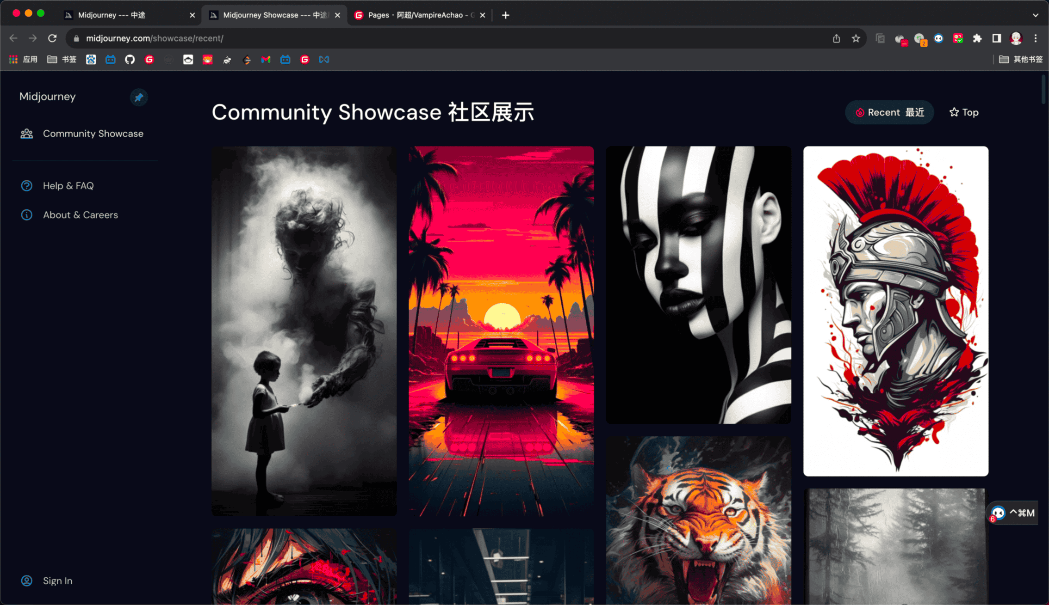Bookmark this page with the star icon

856,38
